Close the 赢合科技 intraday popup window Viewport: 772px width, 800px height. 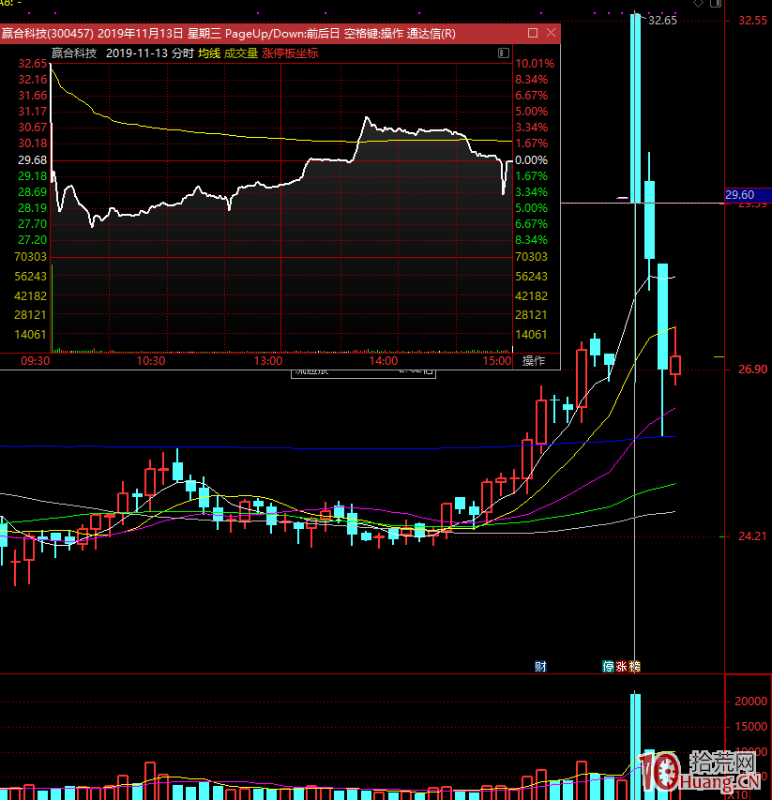pyautogui.click(x=551, y=33)
